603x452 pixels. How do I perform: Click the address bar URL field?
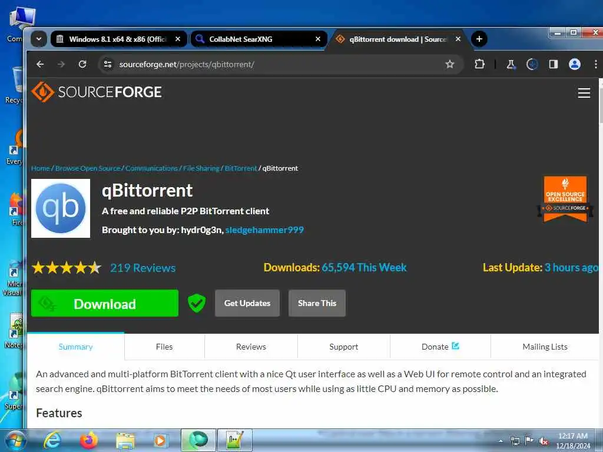point(281,64)
